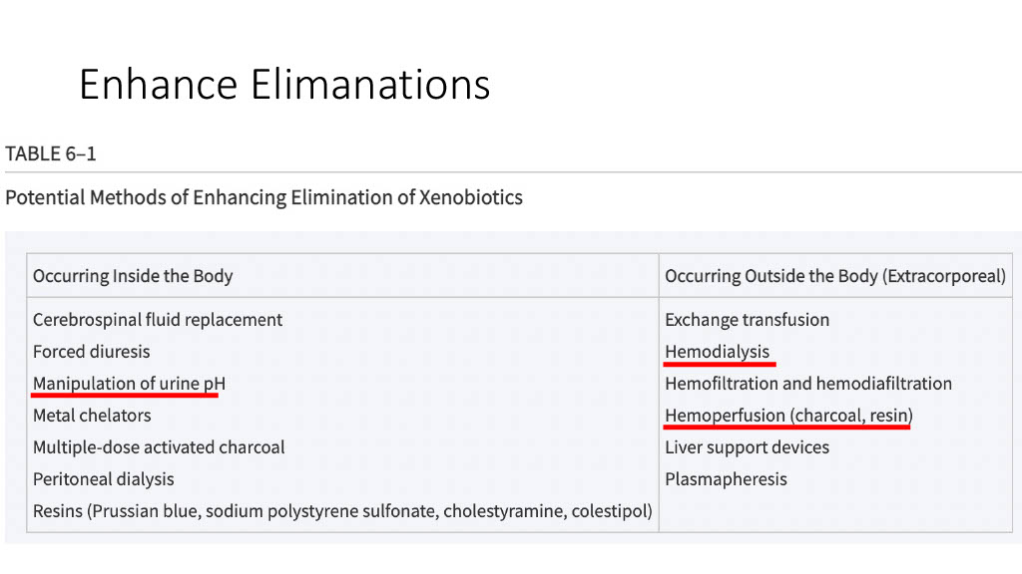Click the Plasmapheresis entry
This screenshot has height=574, width=1022.
726,479
